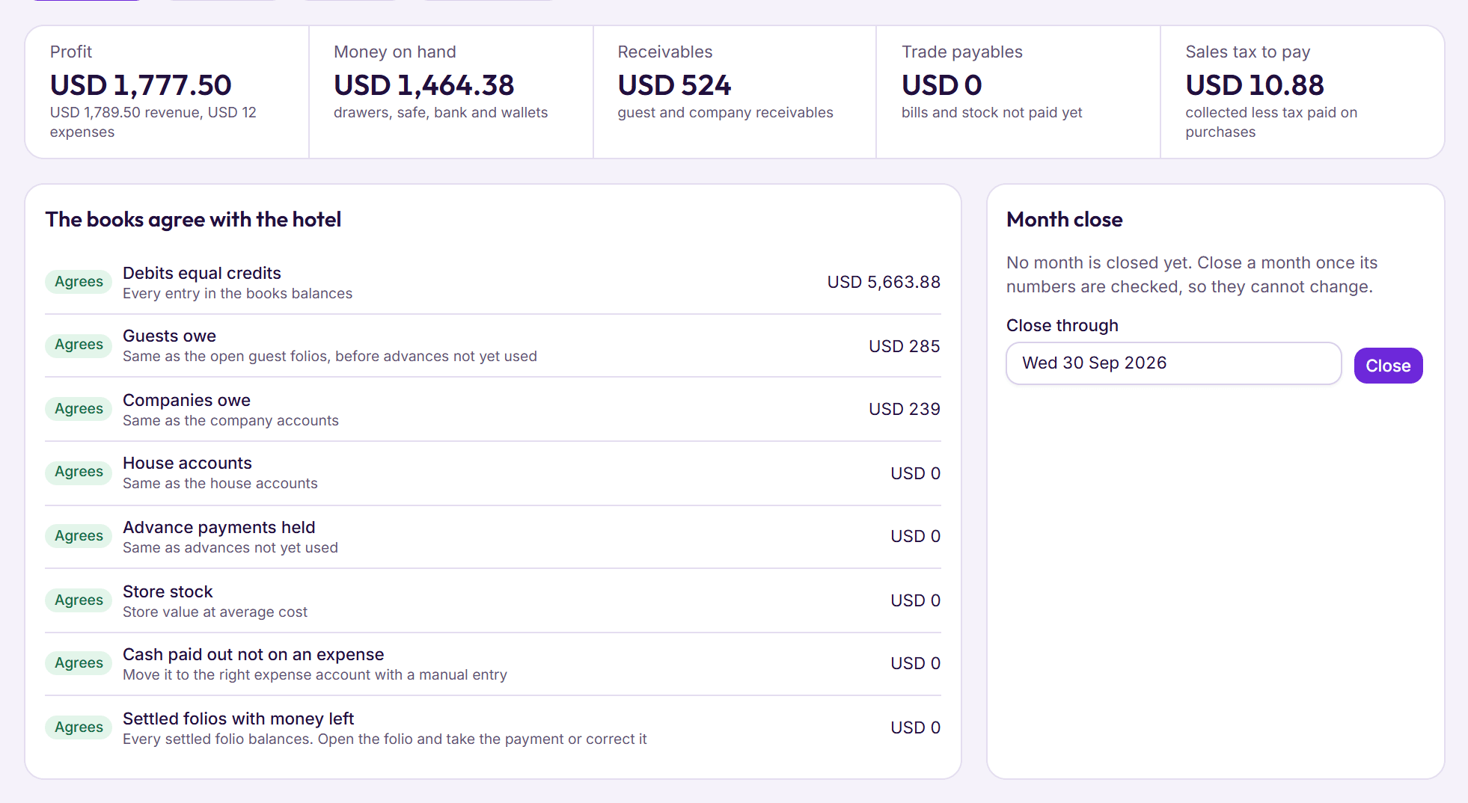Click 'drawers, safe, bank and wallets' text
This screenshot has width=1468, height=803.
pyautogui.click(x=441, y=112)
